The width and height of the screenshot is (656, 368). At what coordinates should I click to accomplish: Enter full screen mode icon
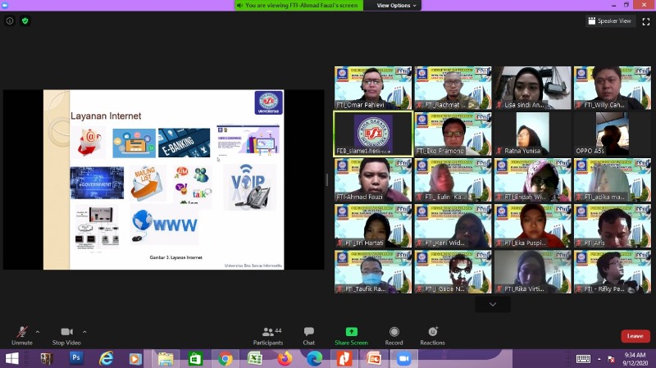pyautogui.click(x=646, y=21)
